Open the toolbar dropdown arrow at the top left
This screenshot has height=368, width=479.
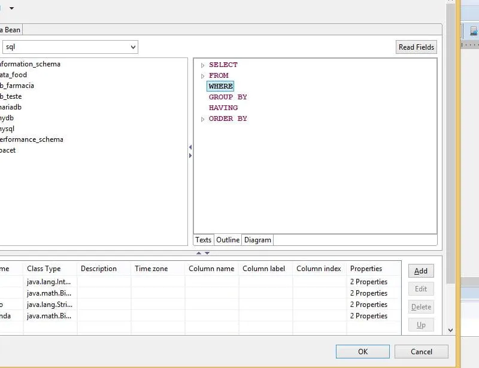[11, 8]
